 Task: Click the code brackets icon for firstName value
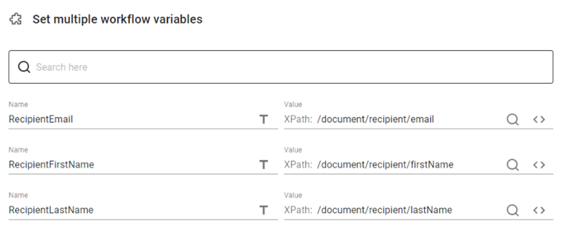tap(539, 165)
